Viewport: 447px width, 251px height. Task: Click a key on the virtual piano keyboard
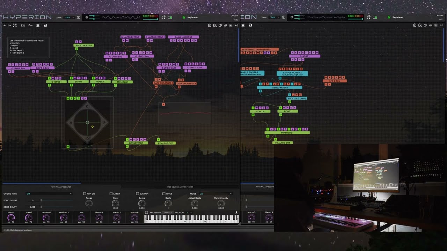click(192, 218)
